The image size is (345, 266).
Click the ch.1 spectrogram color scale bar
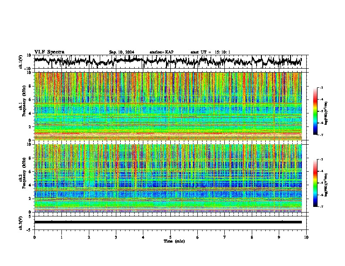(x=315, y=111)
